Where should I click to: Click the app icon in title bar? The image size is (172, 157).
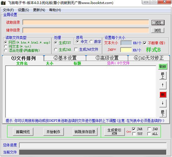[3, 3]
